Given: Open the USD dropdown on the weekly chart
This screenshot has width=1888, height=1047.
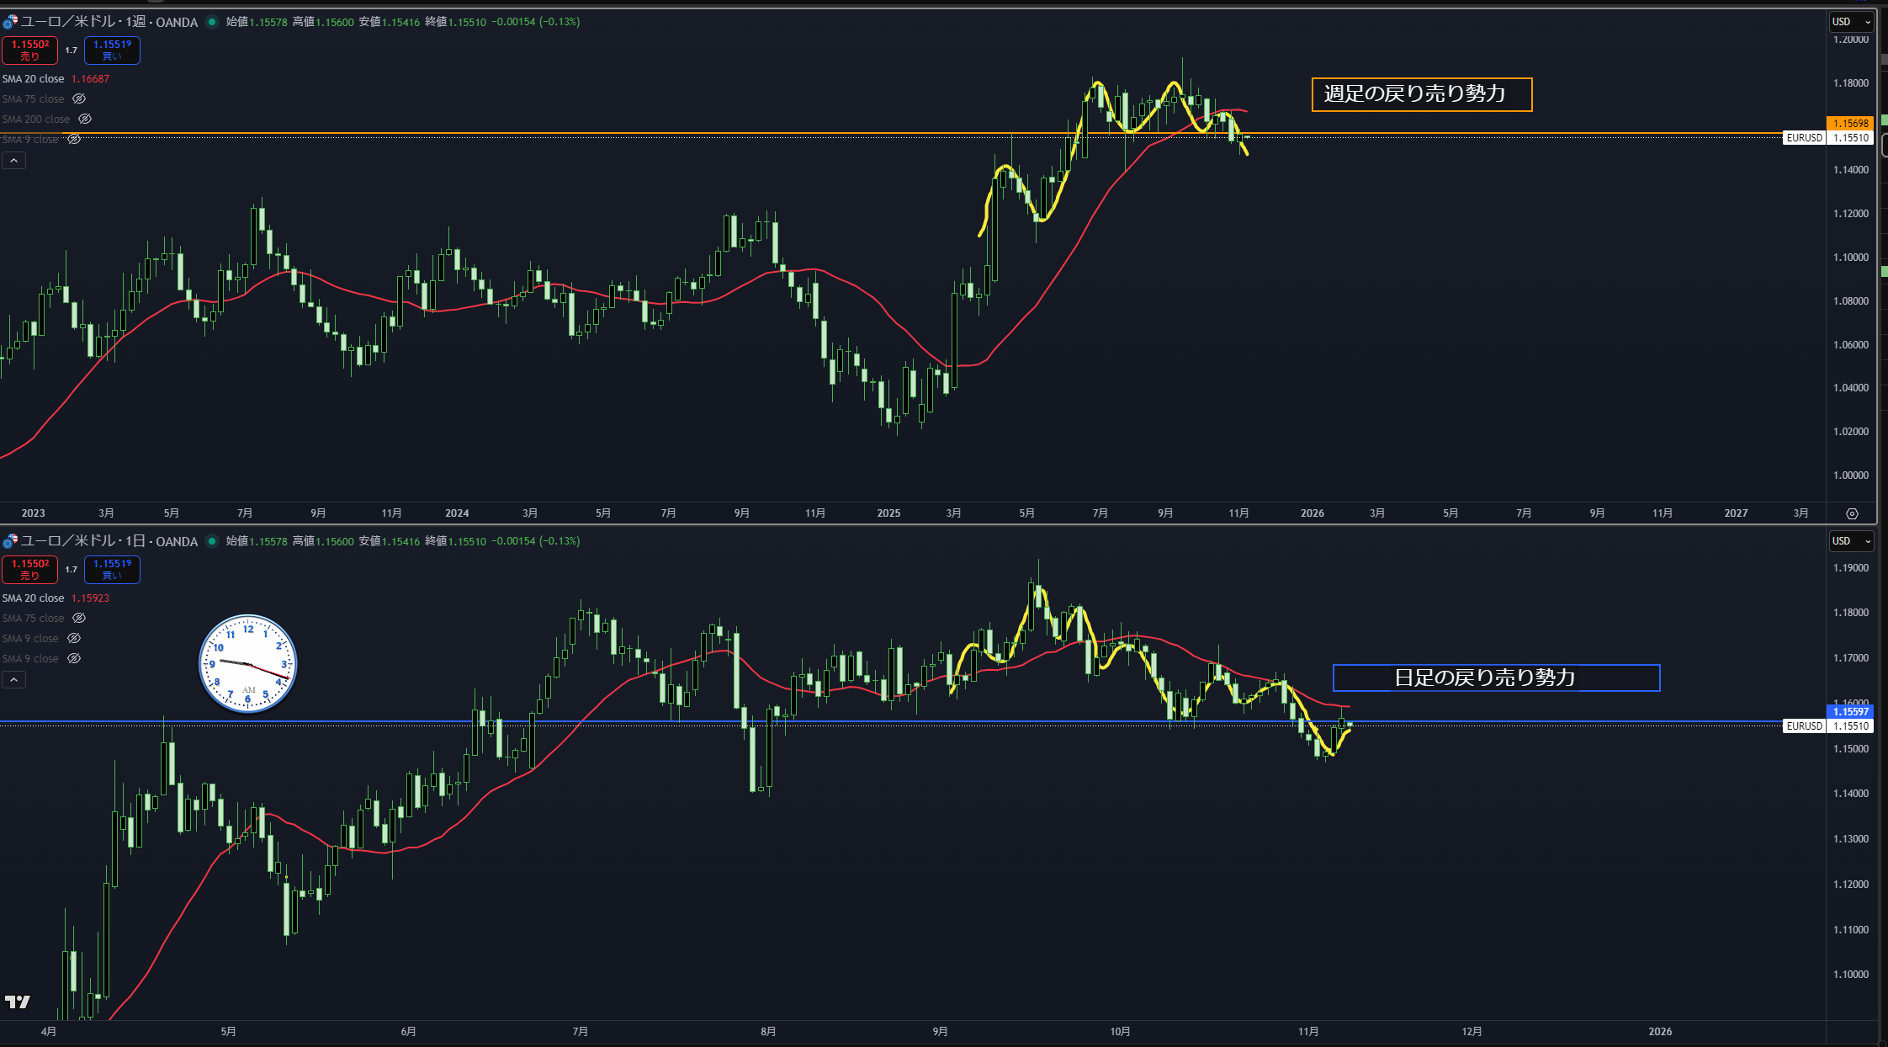Looking at the screenshot, I should (1851, 22).
